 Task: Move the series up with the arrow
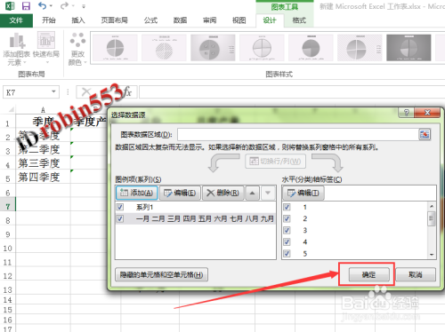pyautogui.click(x=252, y=193)
